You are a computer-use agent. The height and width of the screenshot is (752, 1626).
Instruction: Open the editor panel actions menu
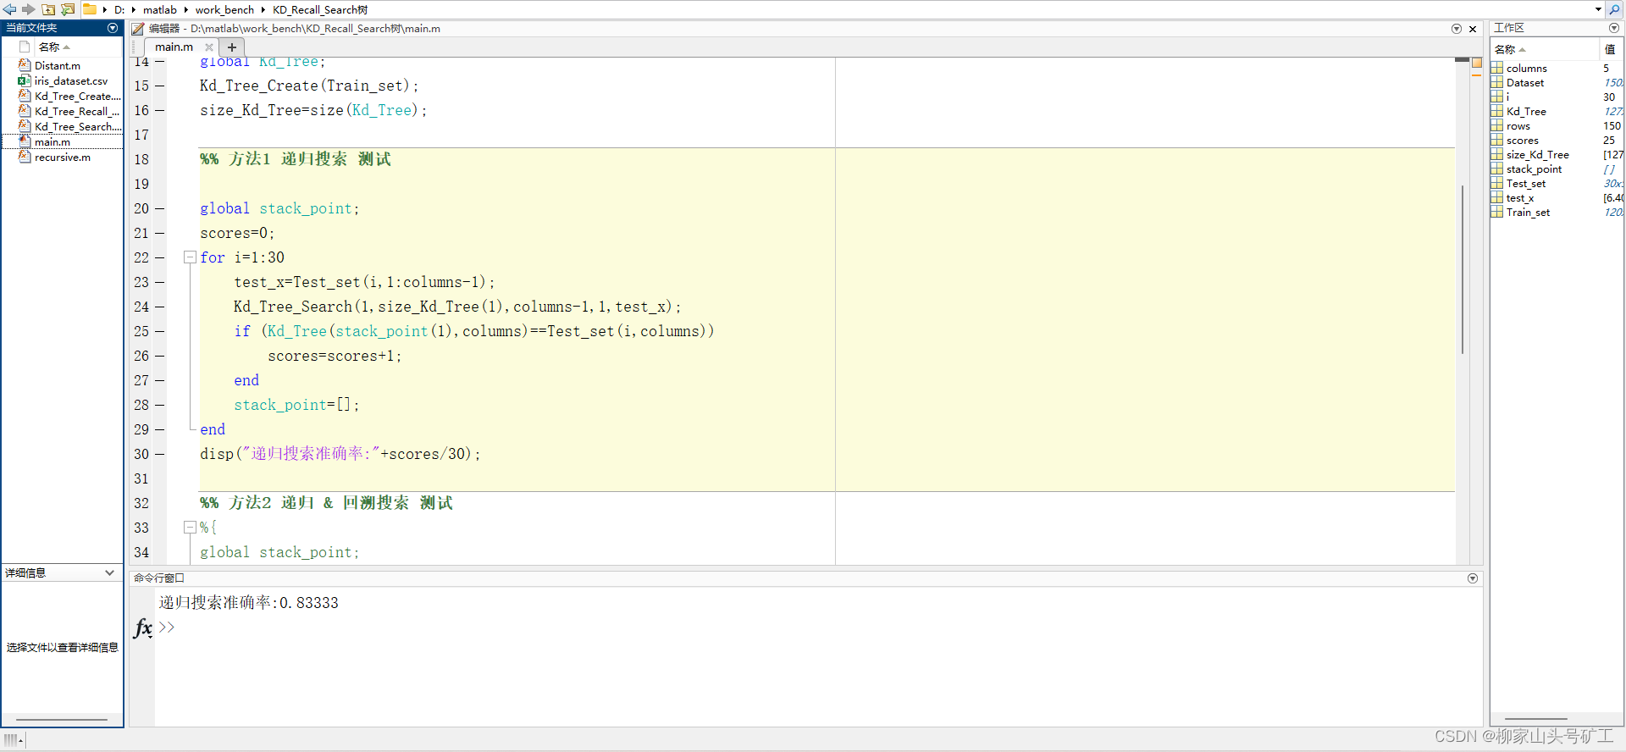point(1457,29)
